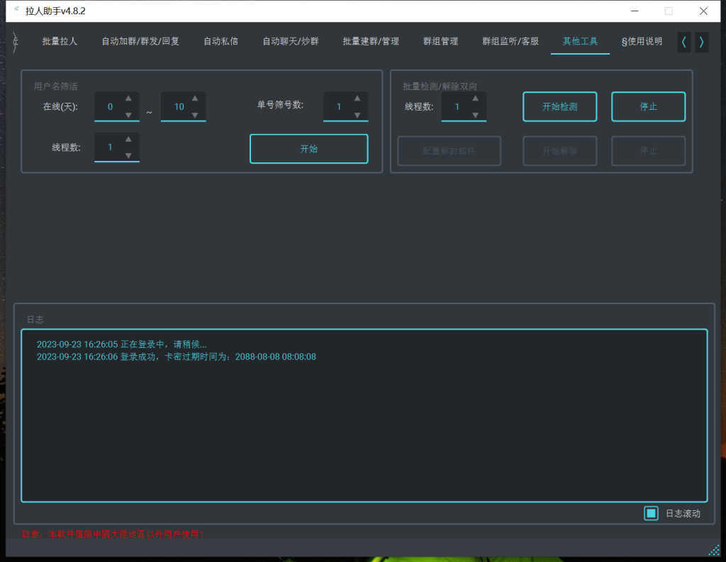726x562 pixels.
Task: Increase 批量检测 线程数 up arrow
Action: 475,99
